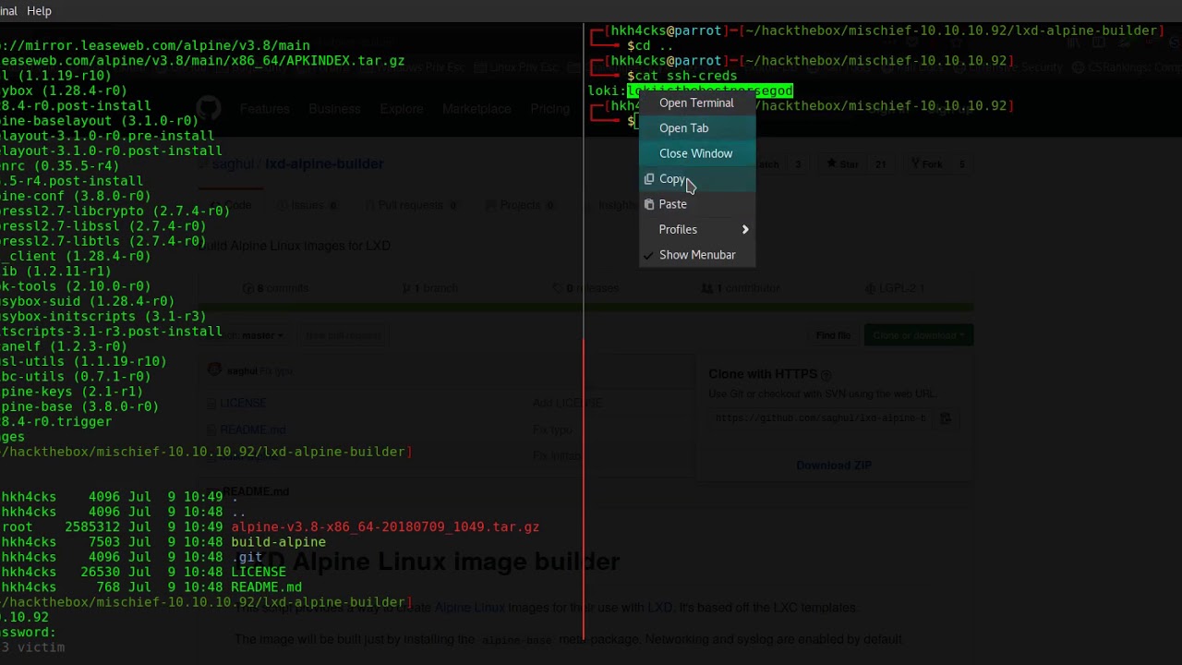Viewport: 1182px width, 665px height.
Task: Click the 'libressl2.7-libcrypto (2.7.4-r0)' line
Action: click(x=115, y=211)
